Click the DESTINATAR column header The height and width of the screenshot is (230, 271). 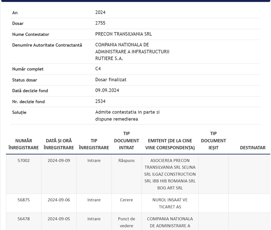pyautogui.click(x=253, y=148)
